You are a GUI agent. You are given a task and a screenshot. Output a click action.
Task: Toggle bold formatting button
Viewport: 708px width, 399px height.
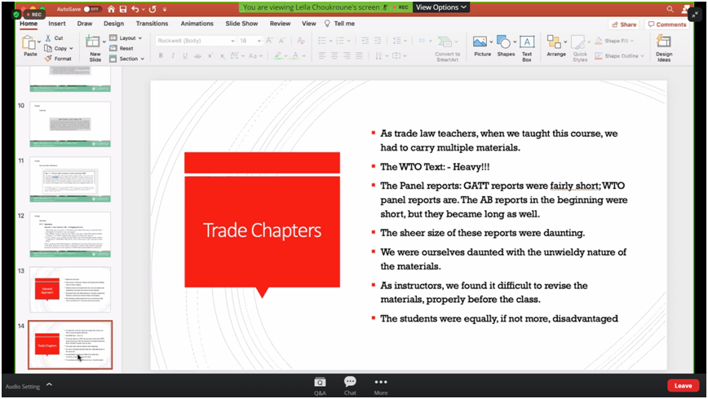[x=161, y=56]
